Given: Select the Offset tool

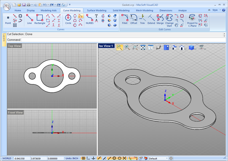Looking at the screenshot, I should tap(134, 19).
